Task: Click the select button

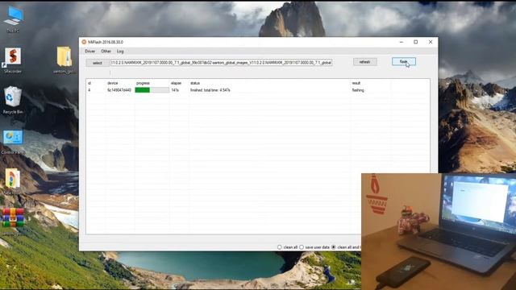Action: [98, 63]
